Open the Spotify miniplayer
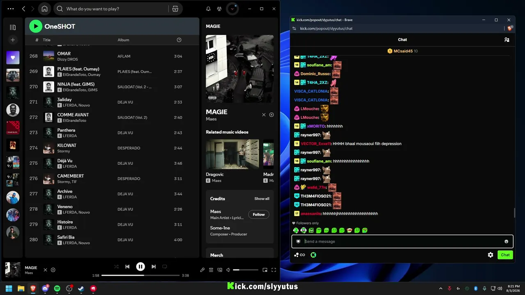This screenshot has height=295, width=525. [x=265, y=270]
